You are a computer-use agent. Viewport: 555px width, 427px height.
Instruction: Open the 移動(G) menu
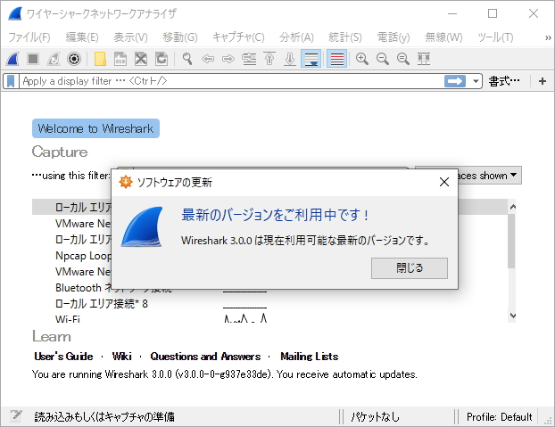click(x=180, y=37)
